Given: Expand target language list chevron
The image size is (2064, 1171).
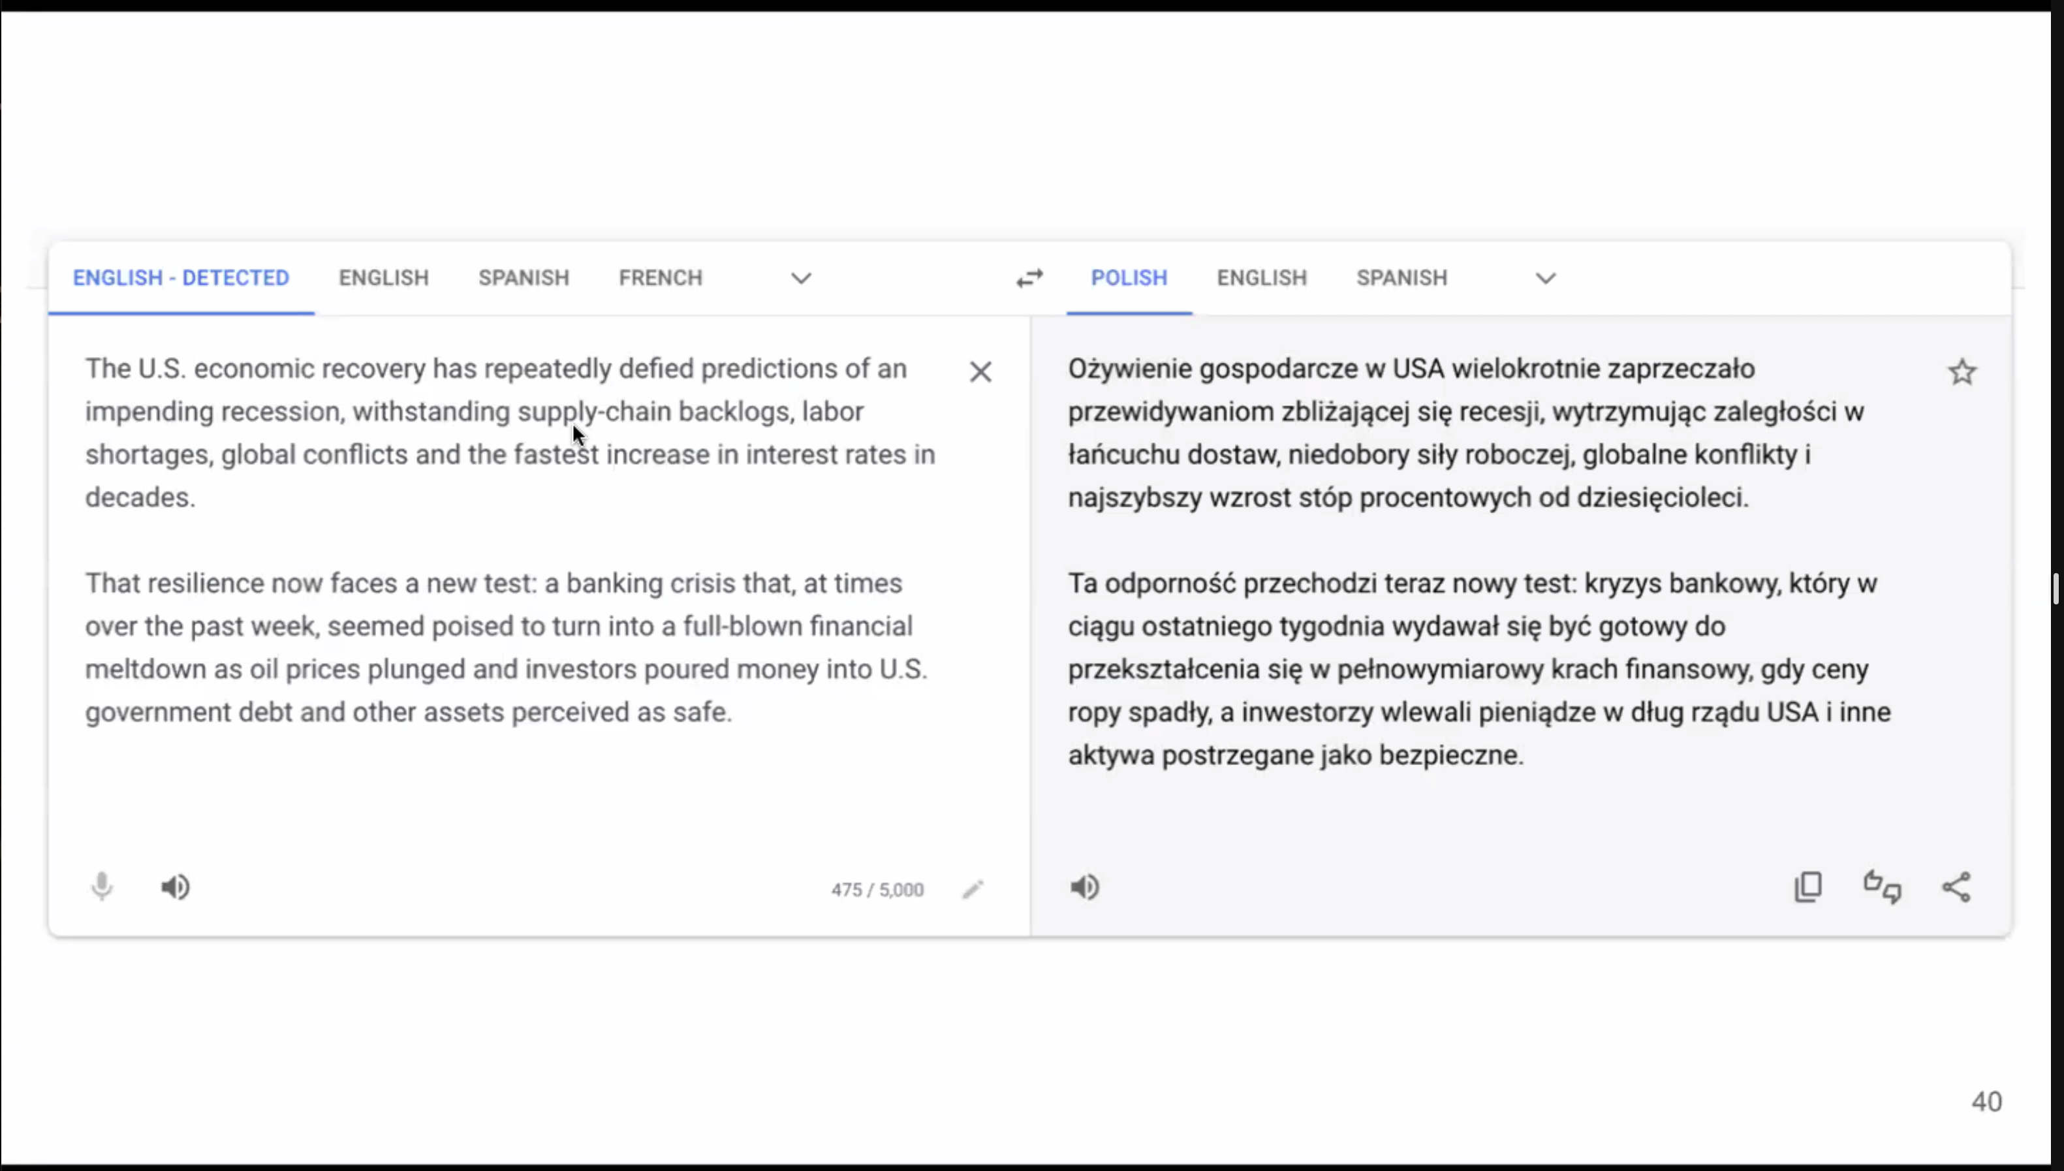Looking at the screenshot, I should coord(1545,278).
